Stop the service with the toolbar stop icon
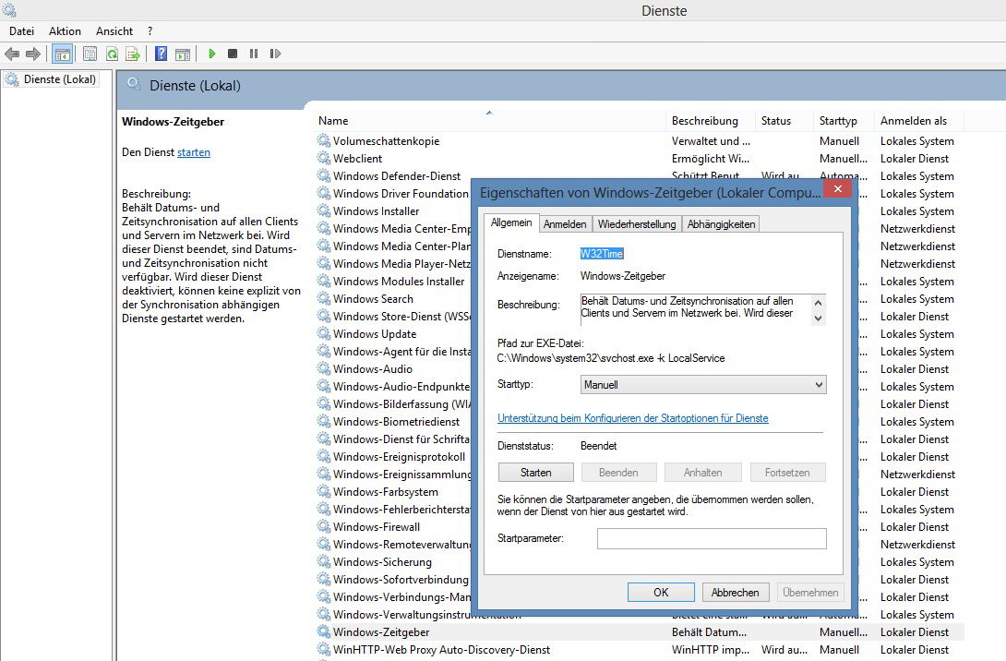1006x661 pixels. coord(233,54)
